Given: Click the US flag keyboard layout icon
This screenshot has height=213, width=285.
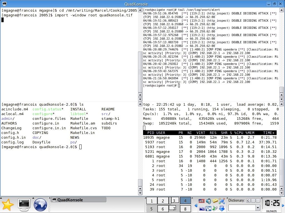Looking at the screenshot, I should (202, 201).
